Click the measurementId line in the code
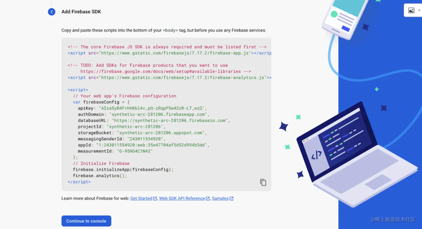 point(115,151)
